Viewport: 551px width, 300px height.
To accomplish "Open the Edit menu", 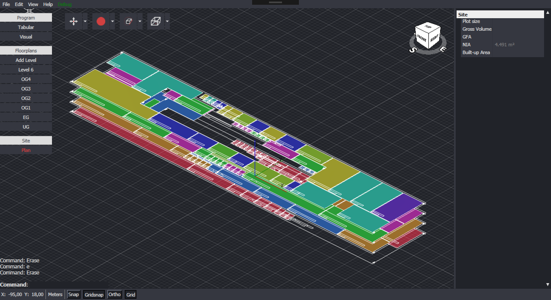I will (x=19, y=4).
